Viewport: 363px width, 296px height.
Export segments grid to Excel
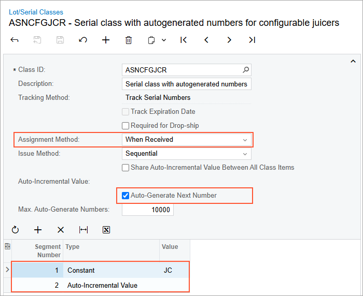pyautogui.click(x=106, y=230)
